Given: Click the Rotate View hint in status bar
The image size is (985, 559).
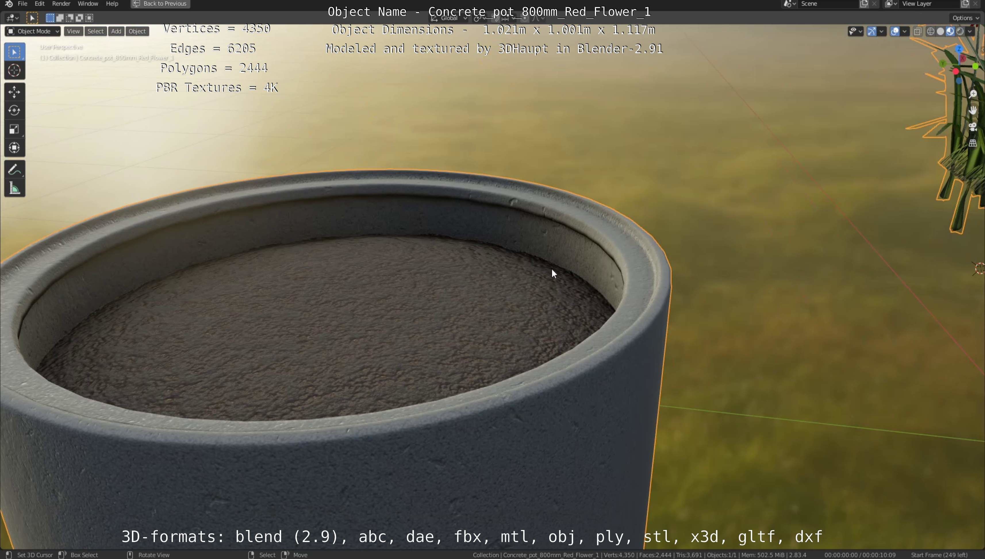Looking at the screenshot, I should [154, 555].
